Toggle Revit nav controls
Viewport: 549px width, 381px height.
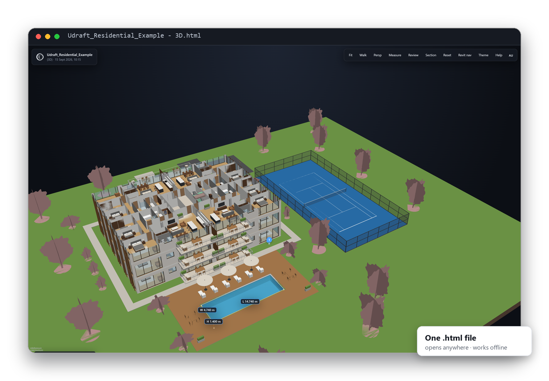[465, 55]
